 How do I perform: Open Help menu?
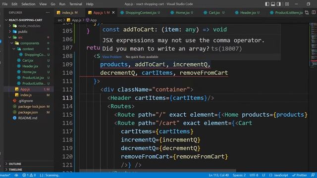[90, 4]
